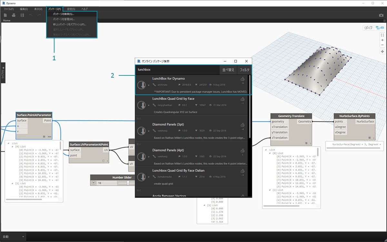
Task: Click the Surface.UVParameterAtPoint node title
Action: tap(89, 144)
